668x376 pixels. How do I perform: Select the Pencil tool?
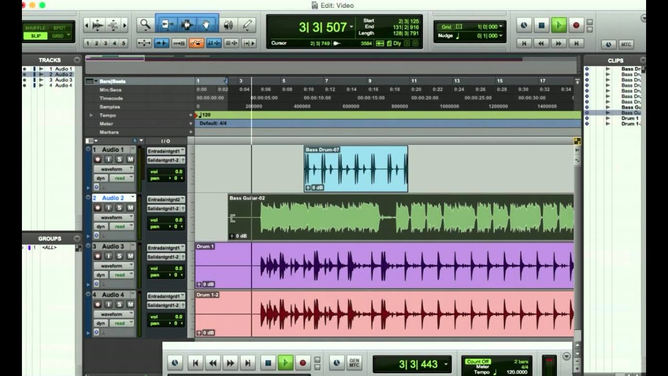(x=247, y=25)
